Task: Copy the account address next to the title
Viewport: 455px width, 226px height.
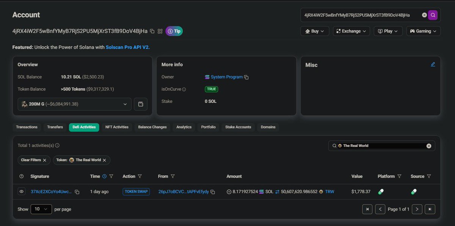Action: 152,31
